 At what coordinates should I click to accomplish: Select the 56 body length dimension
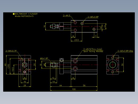coord(84,85)
